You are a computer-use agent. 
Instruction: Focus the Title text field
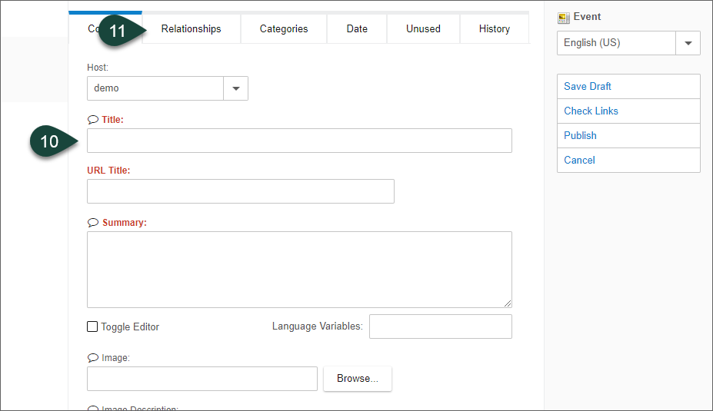(299, 141)
